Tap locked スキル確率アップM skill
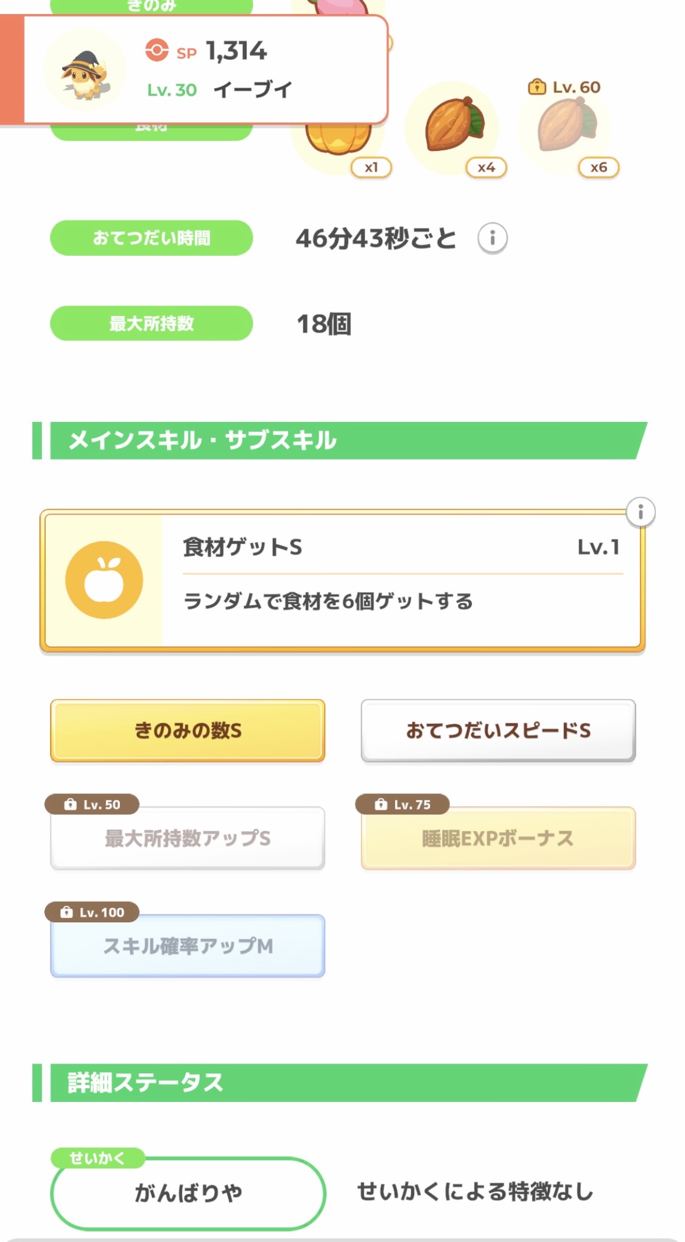This screenshot has width=685, height=1242. 188,946
